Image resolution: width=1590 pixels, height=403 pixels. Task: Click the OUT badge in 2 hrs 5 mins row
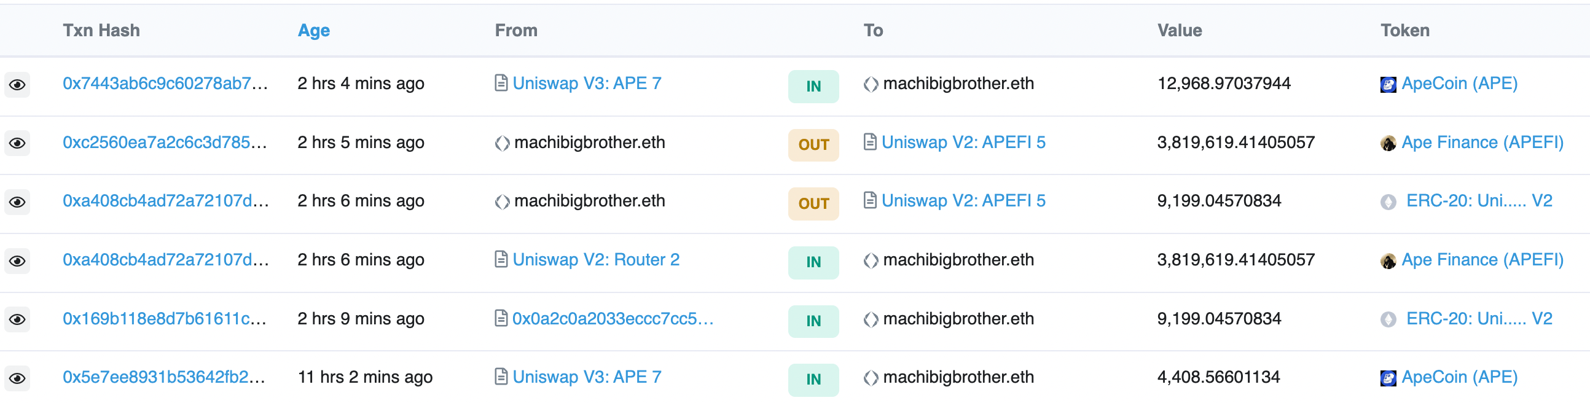point(813,145)
